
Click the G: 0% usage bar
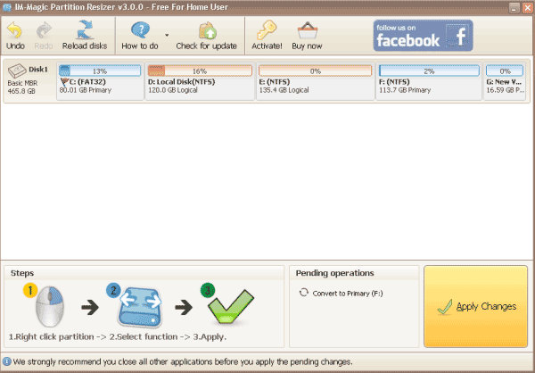[505, 71]
